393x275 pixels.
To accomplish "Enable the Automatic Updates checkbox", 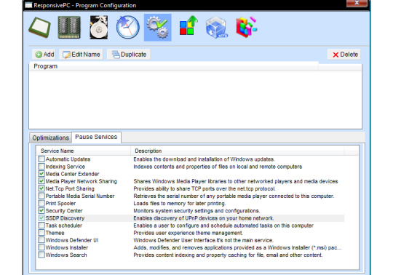I will pos(41,159).
